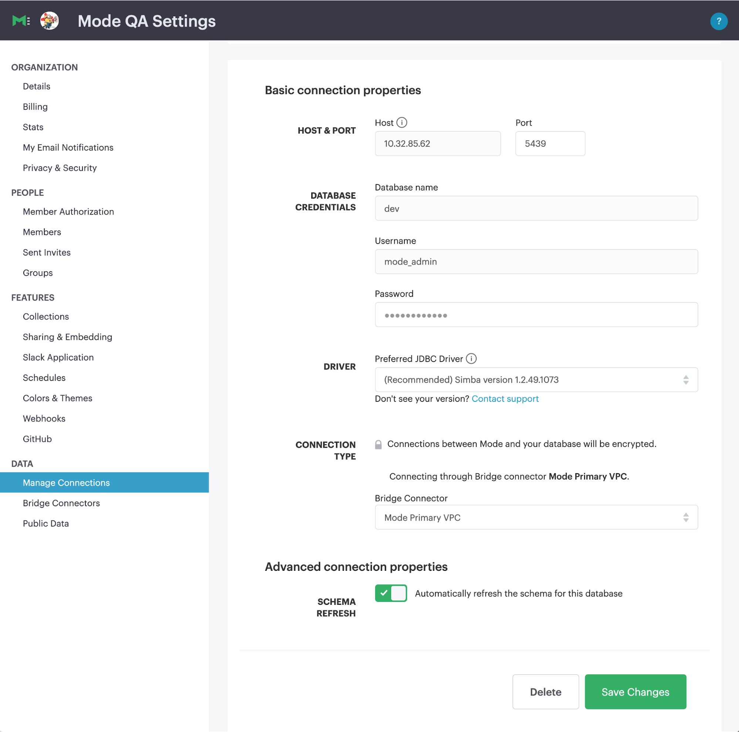Open the help question mark icon
The width and height of the screenshot is (739, 732).
click(718, 21)
